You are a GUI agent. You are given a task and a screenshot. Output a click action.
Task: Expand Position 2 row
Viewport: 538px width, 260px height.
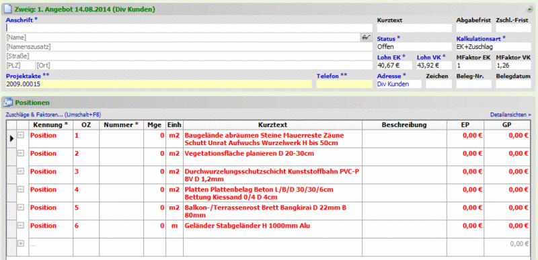[21, 153]
